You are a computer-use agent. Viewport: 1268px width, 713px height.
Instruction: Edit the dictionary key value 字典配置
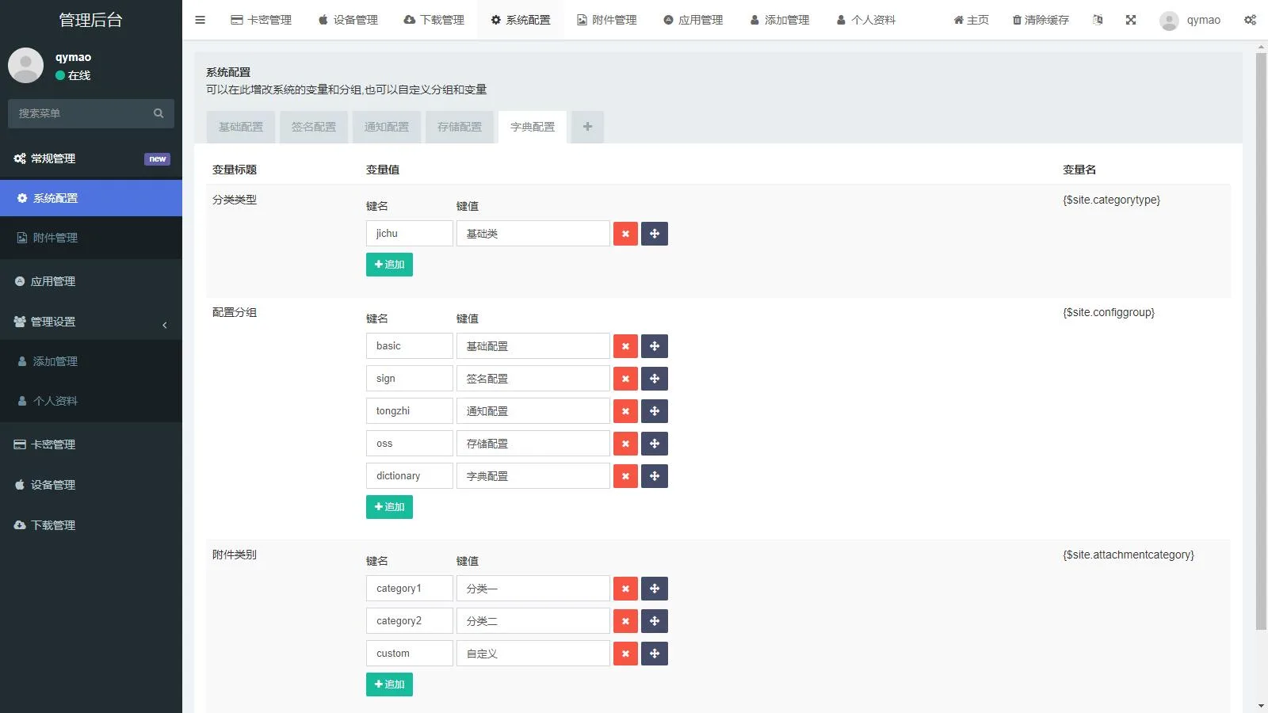point(533,475)
